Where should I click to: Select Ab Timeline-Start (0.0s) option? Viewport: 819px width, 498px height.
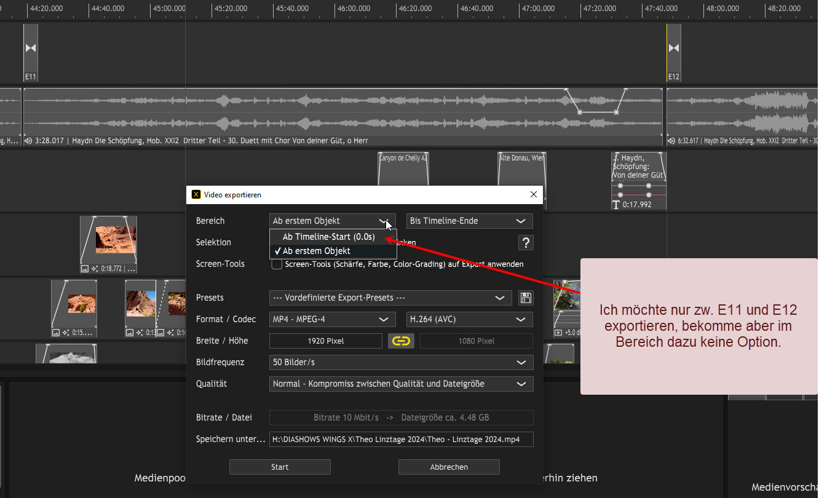[328, 237]
